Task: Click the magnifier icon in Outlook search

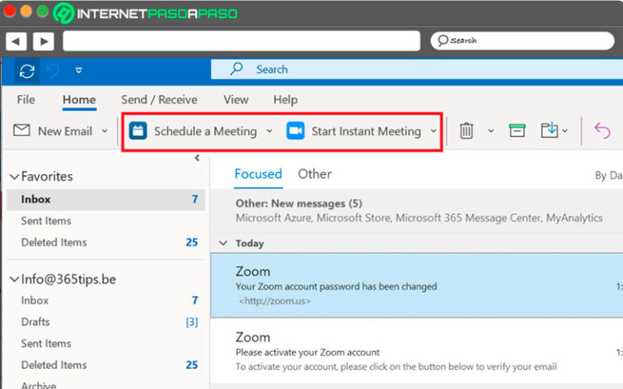Action: pos(236,69)
